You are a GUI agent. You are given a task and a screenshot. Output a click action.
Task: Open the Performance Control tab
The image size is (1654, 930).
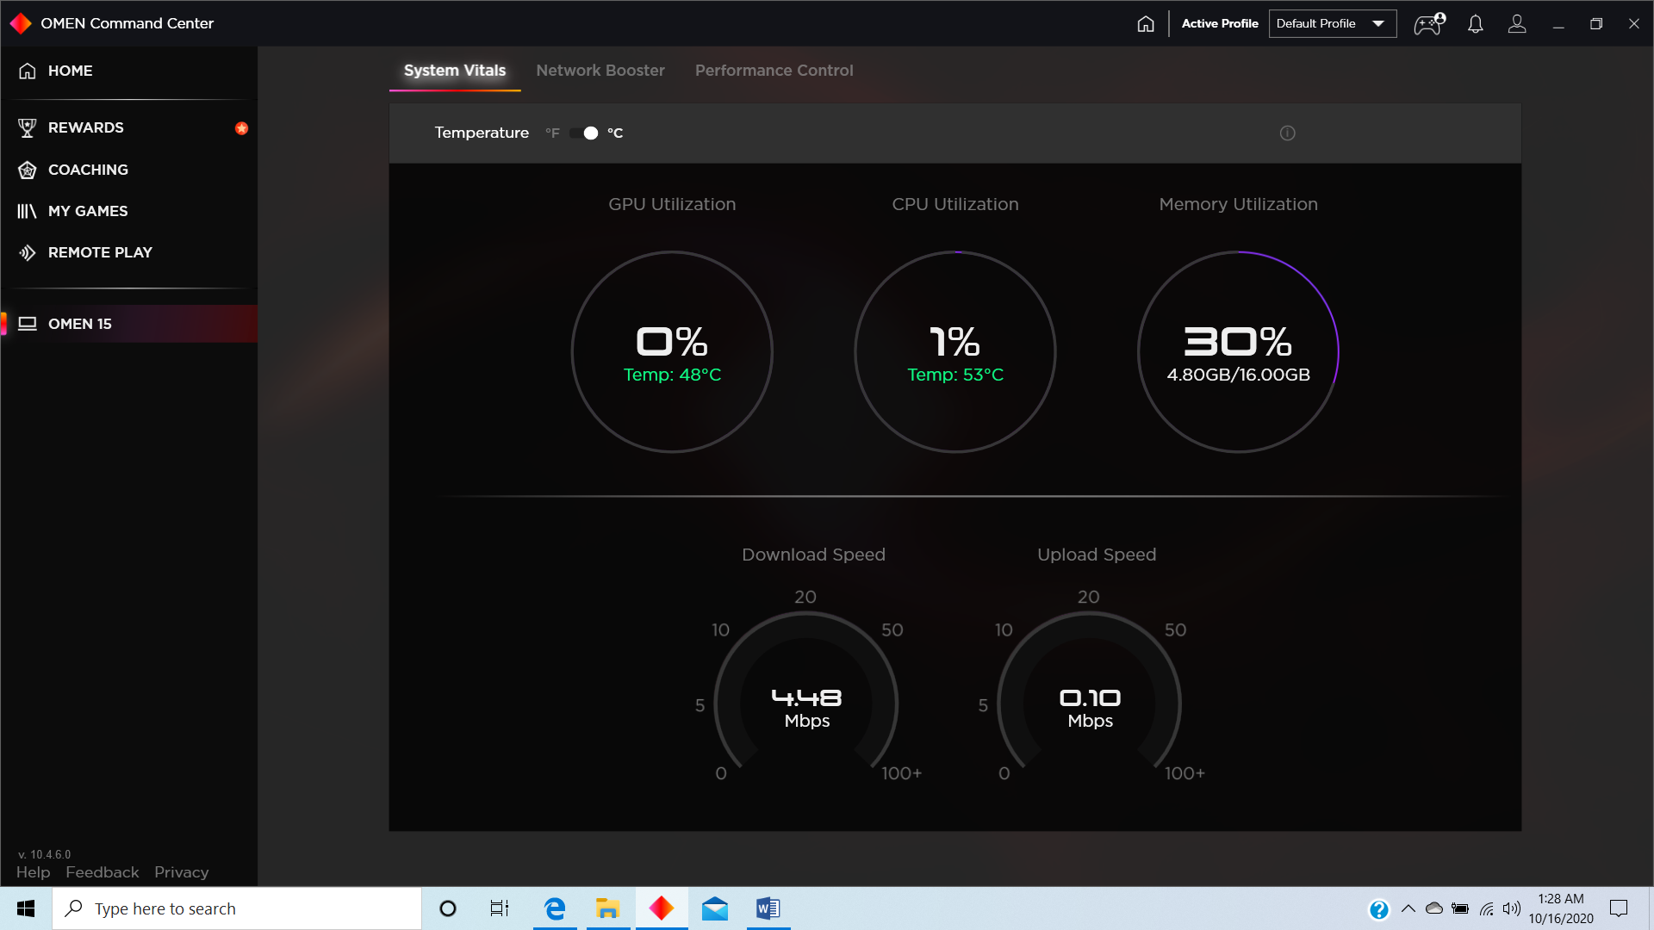tap(774, 71)
